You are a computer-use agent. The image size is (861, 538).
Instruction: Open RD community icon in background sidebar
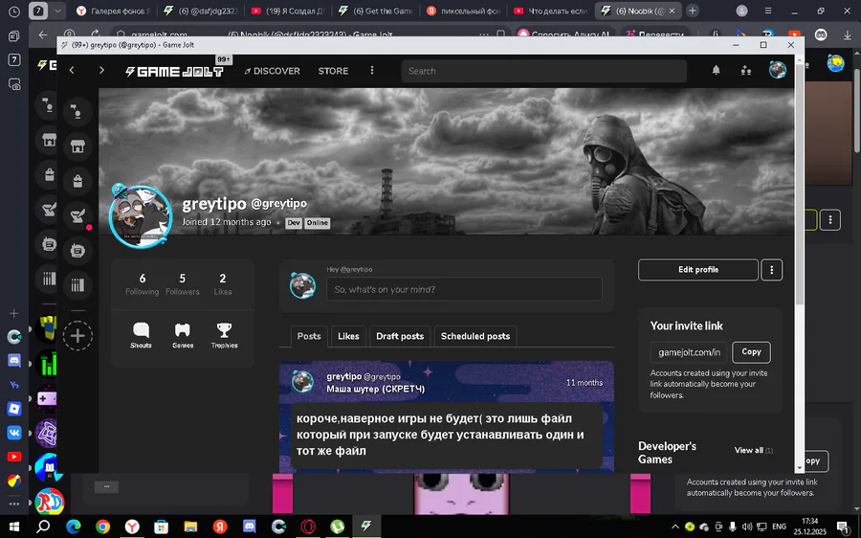(x=50, y=502)
